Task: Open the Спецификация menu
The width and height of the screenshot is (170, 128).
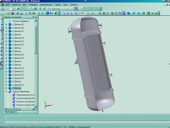Action: [x=46, y=5]
